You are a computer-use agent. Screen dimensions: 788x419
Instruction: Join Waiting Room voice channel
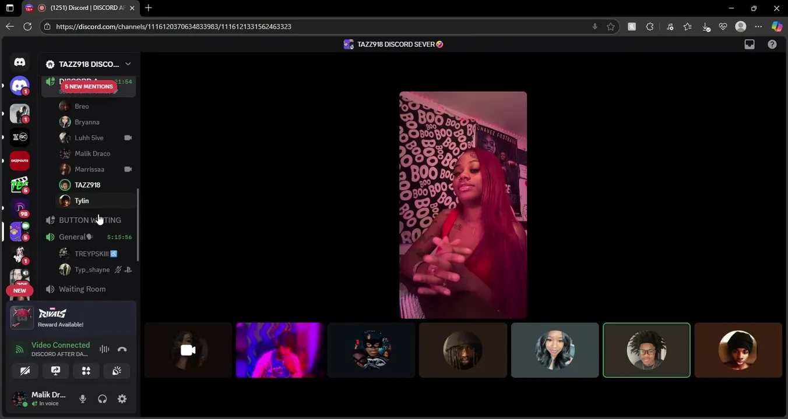tap(89, 289)
